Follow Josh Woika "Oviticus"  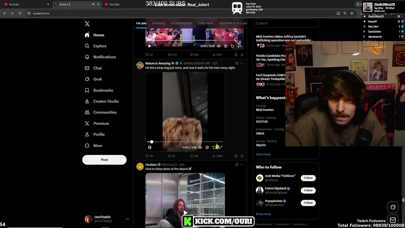tap(308, 178)
